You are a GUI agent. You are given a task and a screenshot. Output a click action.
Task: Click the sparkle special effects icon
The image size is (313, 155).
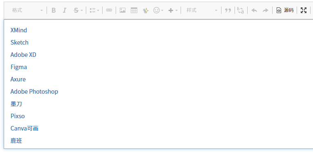(145, 10)
